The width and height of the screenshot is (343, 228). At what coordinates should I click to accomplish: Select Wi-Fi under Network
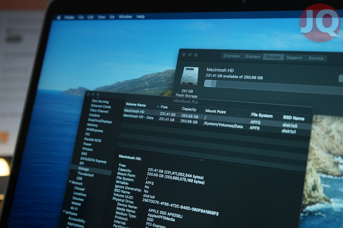(x=74, y=208)
